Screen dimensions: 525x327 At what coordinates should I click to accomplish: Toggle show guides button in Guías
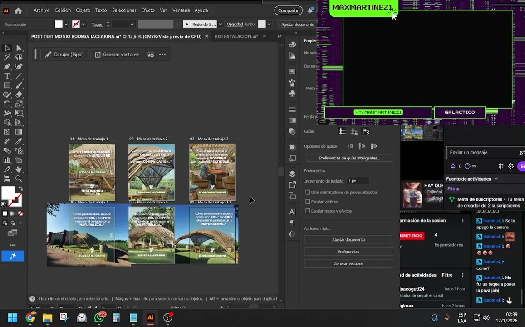click(342, 132)
